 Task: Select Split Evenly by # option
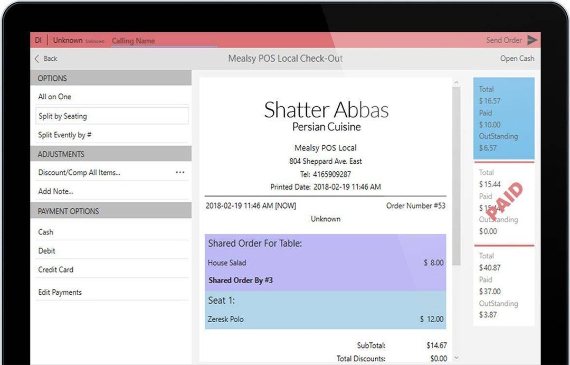coord(64,135)
